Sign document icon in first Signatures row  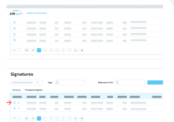[14, 102]
